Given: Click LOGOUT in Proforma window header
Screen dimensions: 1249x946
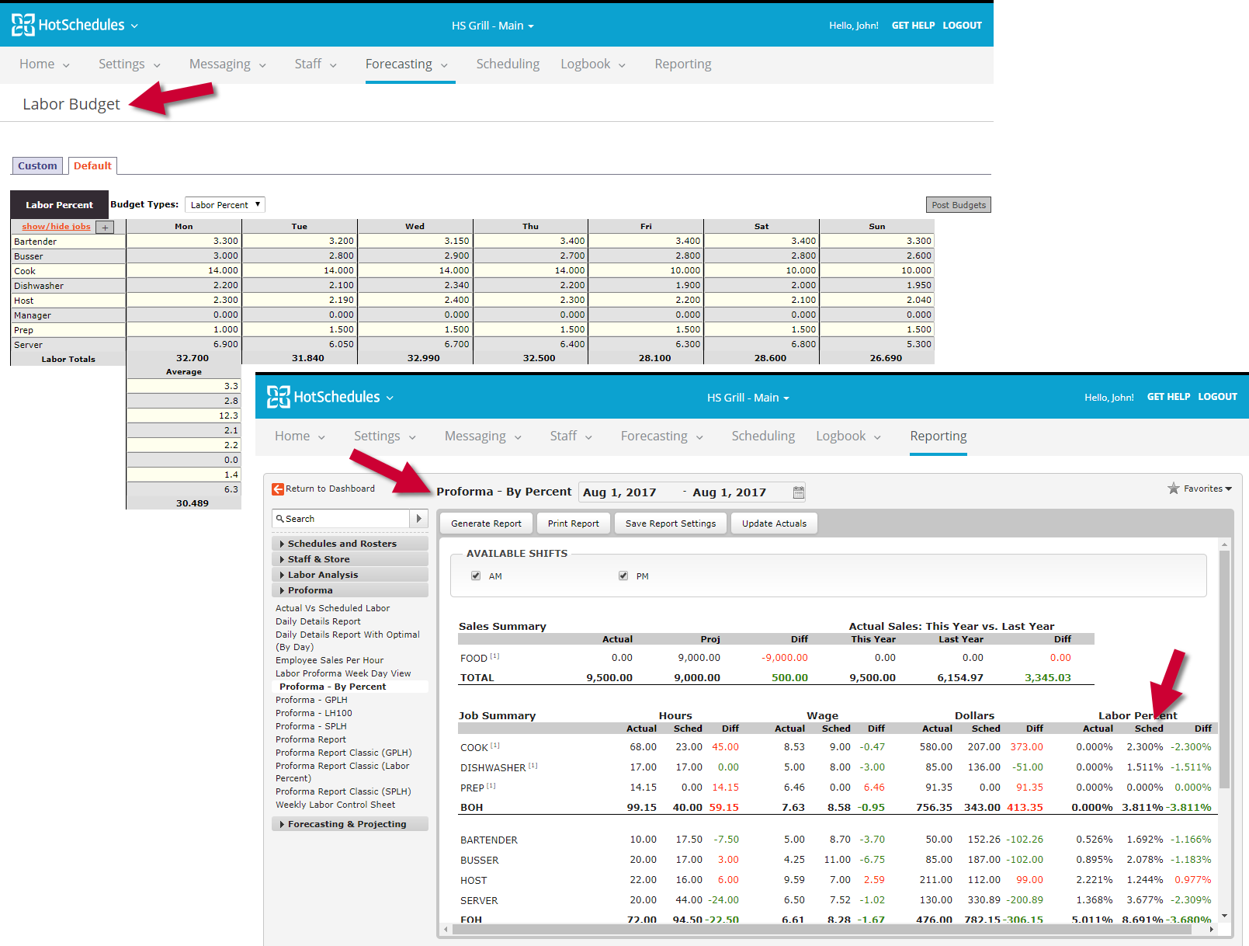Looking at the screenshot, I should point(1217,397).
